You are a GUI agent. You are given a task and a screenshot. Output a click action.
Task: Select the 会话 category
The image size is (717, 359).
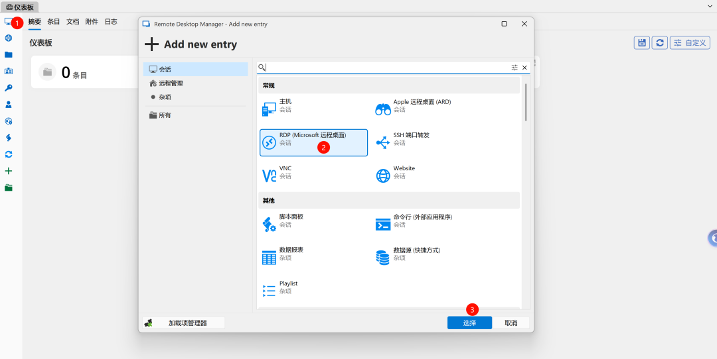[195, 70]
